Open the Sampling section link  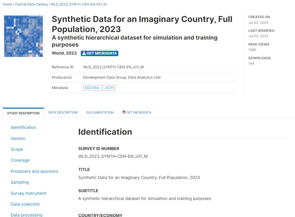[20, 182]
